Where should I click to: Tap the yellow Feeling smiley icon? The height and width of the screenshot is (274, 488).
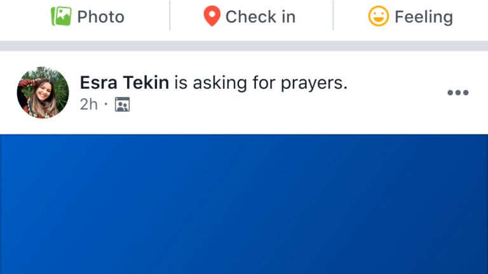coord(379,16)
